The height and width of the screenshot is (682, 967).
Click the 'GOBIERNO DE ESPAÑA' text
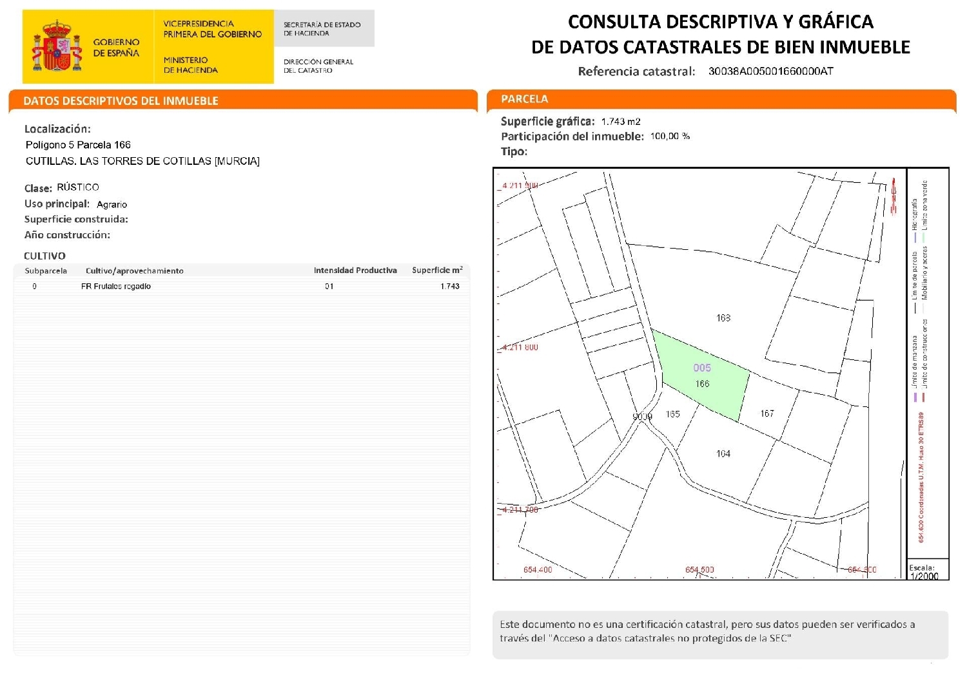tap(116, 48)
